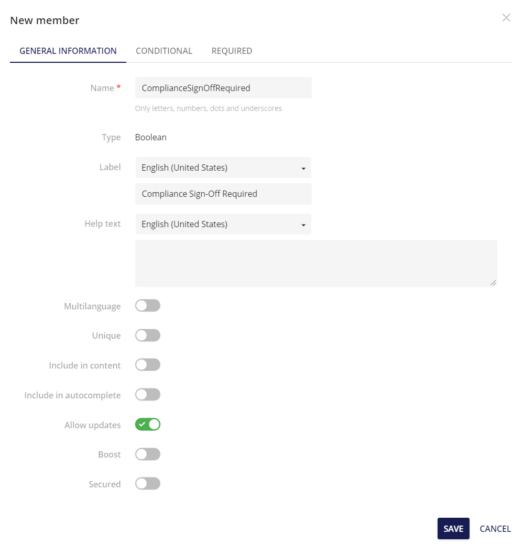
Task: Click the textarea resize handle
Action: pos(493,283)
